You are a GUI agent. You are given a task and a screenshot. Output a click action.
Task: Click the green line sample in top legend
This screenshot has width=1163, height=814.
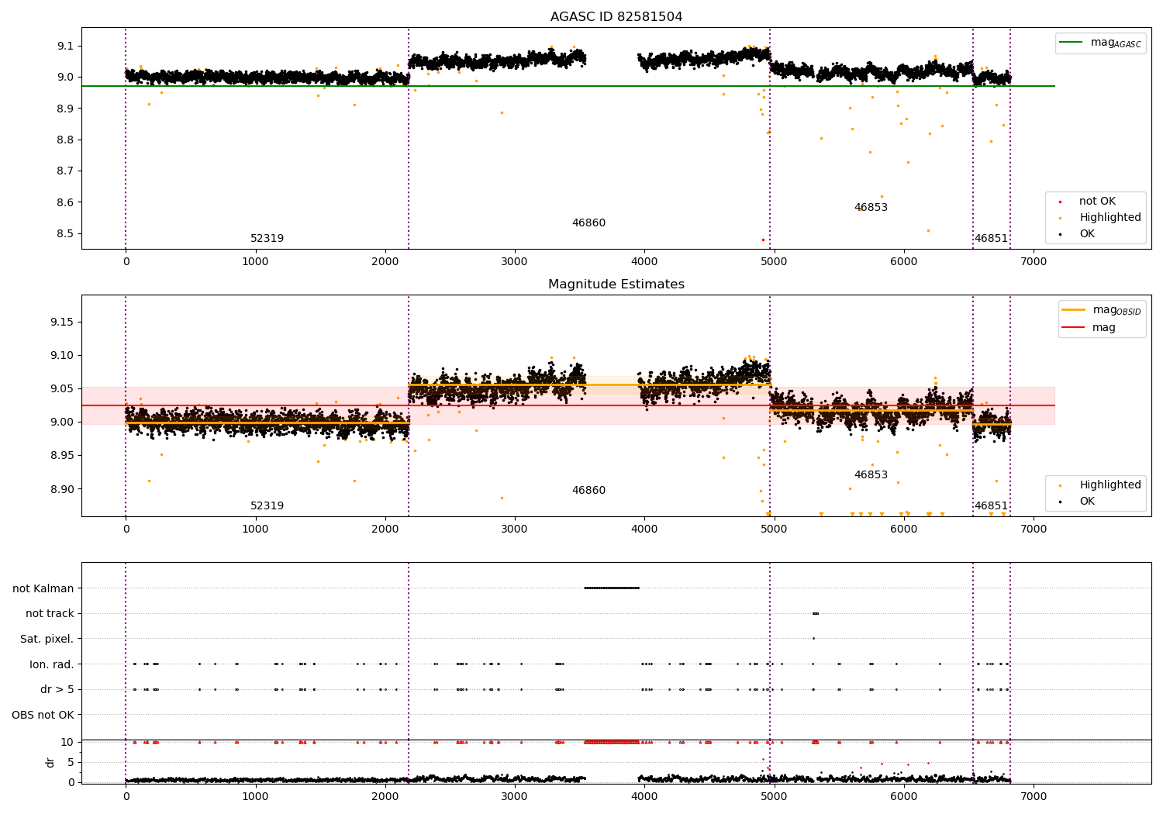1072,43
